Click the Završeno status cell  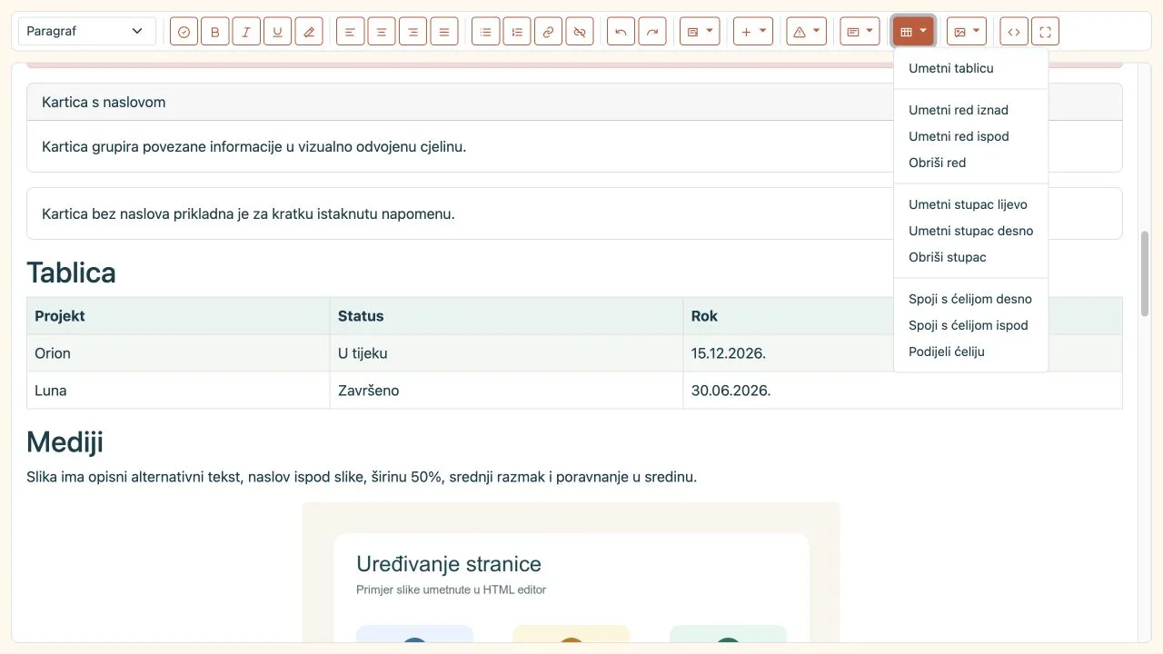click(506, 391)
